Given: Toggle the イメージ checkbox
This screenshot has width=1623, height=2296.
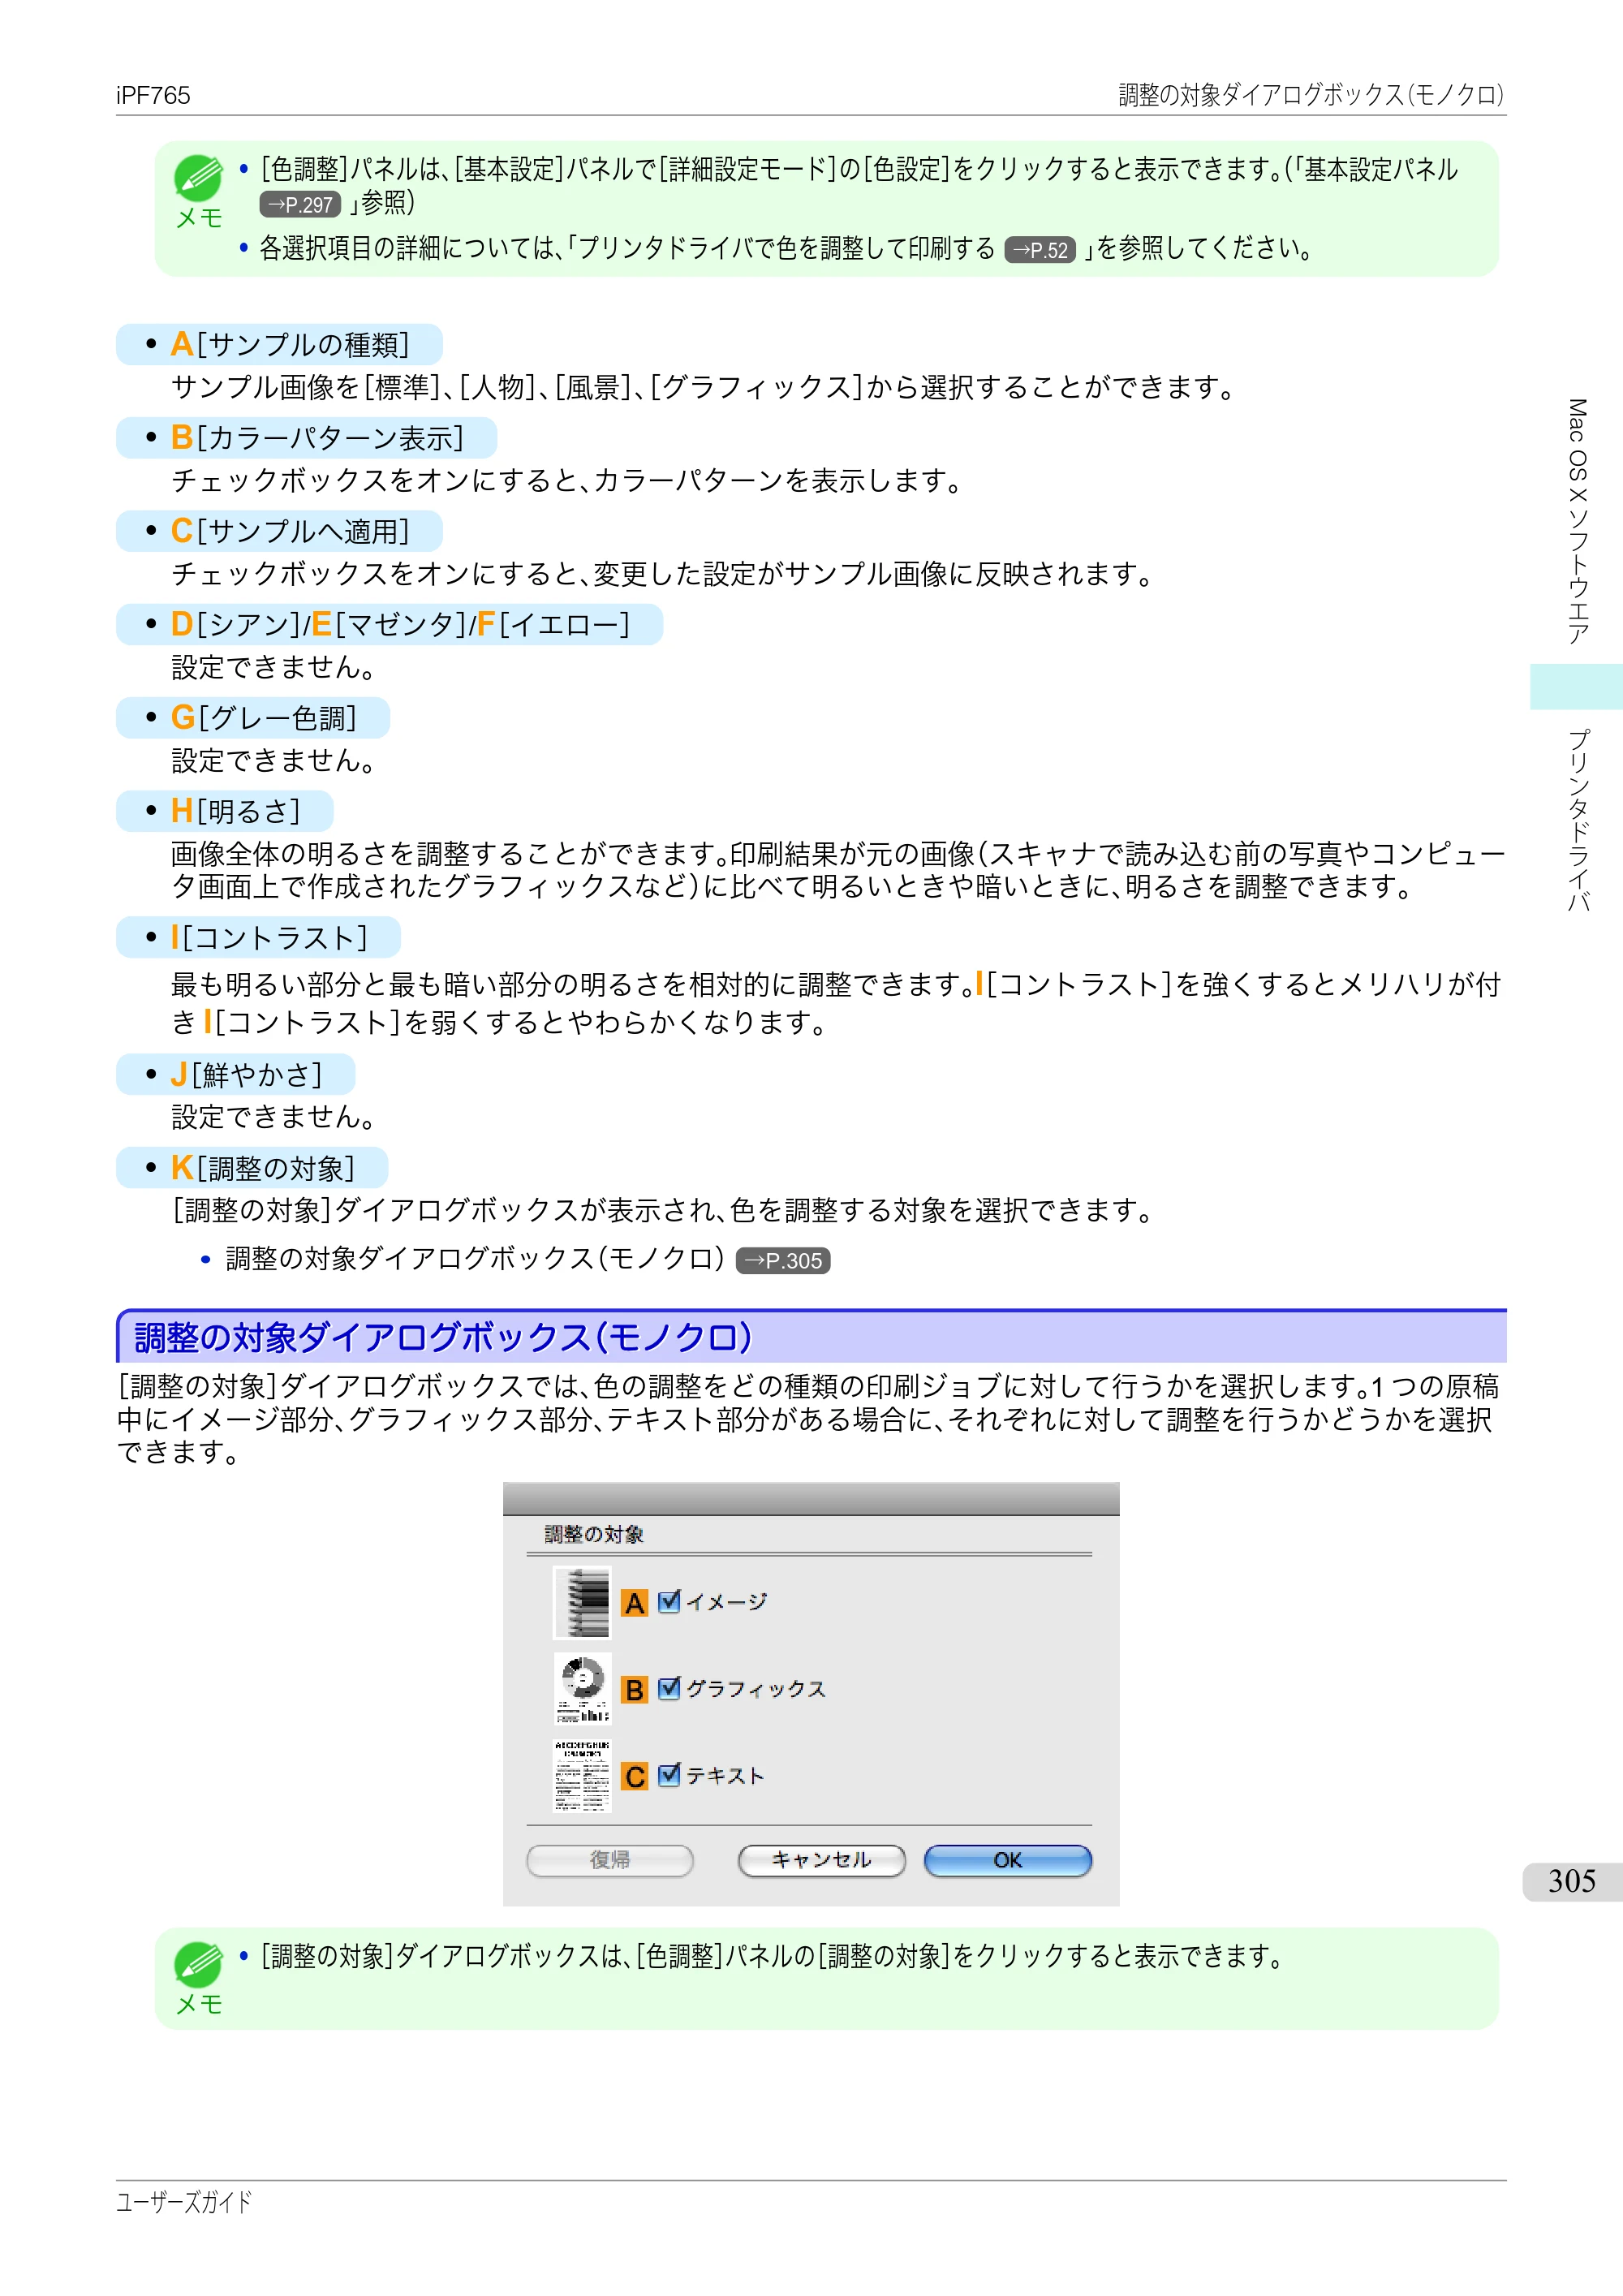Looking at the screenshot, I should [x=669, y=1602].
